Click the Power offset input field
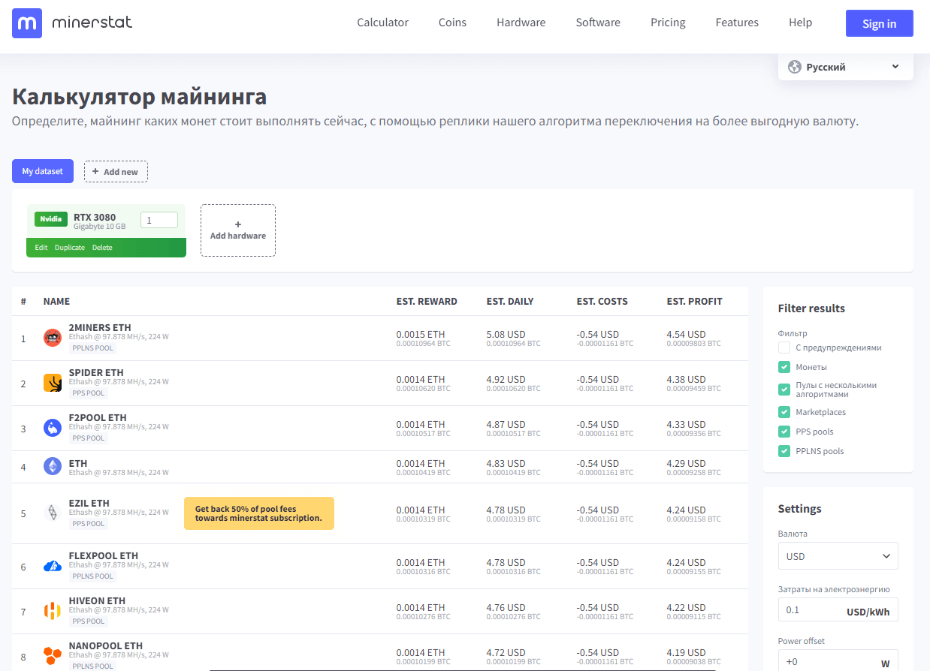The image size is (930, 671). coord(838,662)
